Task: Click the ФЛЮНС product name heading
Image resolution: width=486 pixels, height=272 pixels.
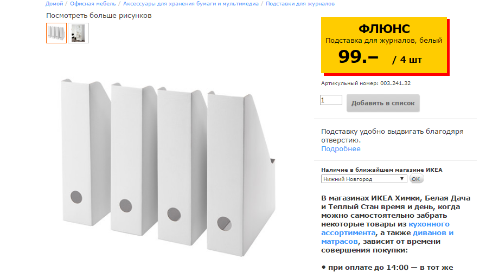Action: tap(384, 29)
